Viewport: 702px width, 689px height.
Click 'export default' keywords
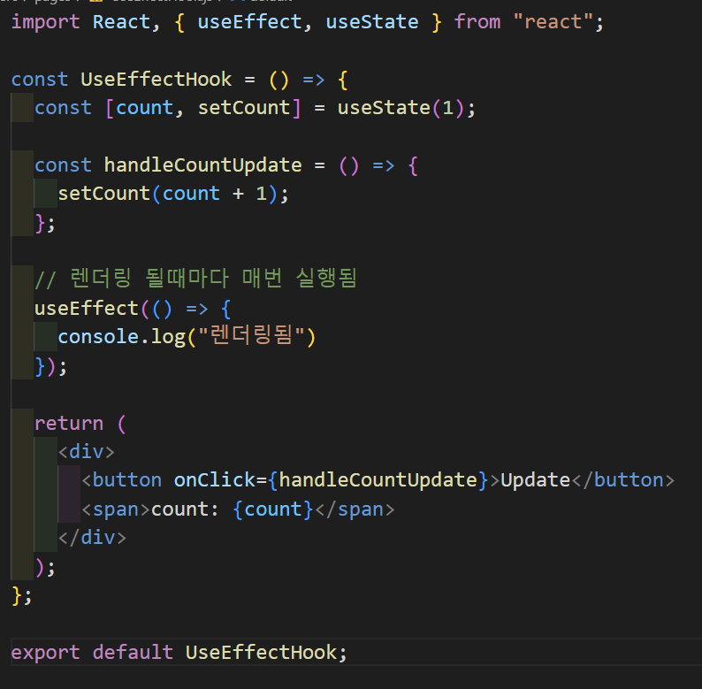click(92, 653)
